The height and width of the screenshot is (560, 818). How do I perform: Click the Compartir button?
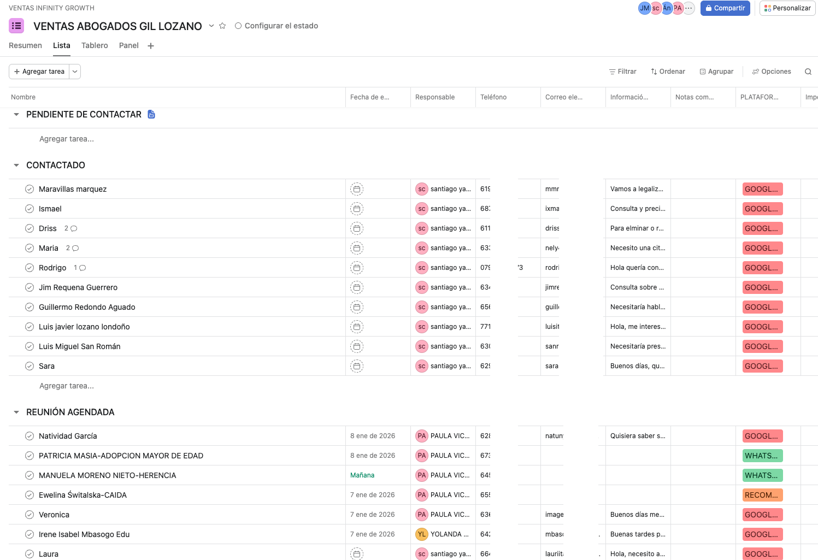(725, 8)
